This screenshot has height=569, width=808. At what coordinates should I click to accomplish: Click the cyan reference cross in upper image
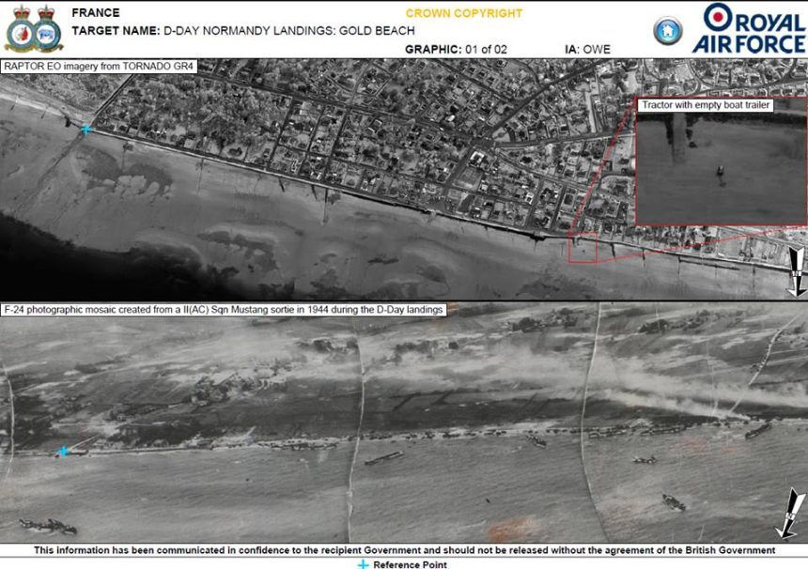coord(86,129)
